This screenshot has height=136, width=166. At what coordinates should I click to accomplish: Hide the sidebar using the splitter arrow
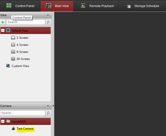(x=53, y=106)
